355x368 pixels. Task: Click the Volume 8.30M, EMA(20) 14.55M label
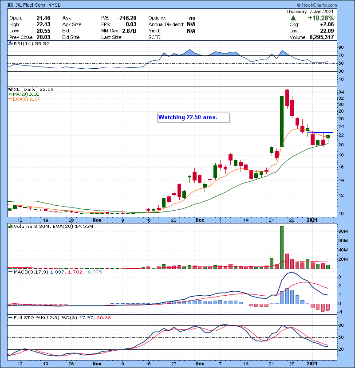point(53,227)
